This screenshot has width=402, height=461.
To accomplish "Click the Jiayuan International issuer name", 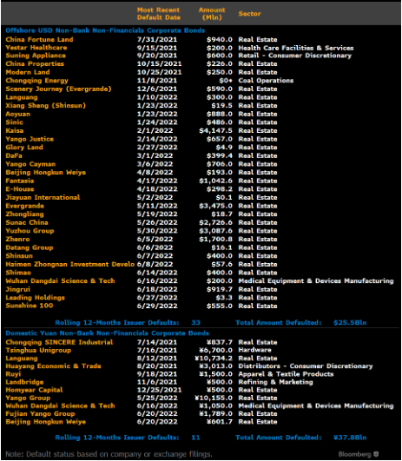I will pyautogui.click(x=43, y=197).
